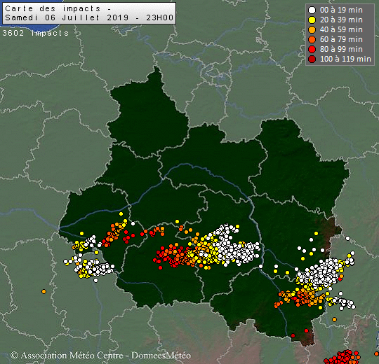Screen dimensions: 379x364
Task: Click the 'Carte des impacts' title box
Action: click(x=89, y=13)
